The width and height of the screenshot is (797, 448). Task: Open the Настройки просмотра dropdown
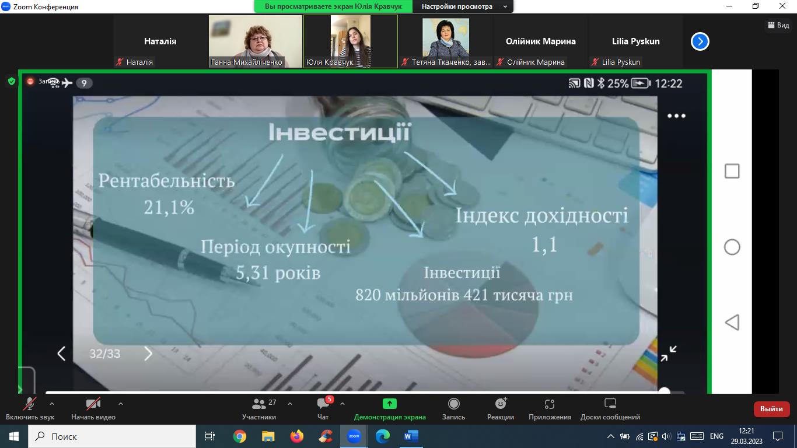click(462, 6)
